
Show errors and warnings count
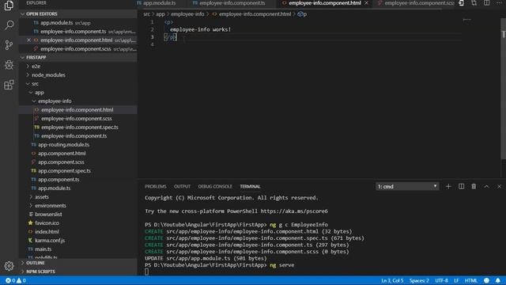(x=16, y=280)
